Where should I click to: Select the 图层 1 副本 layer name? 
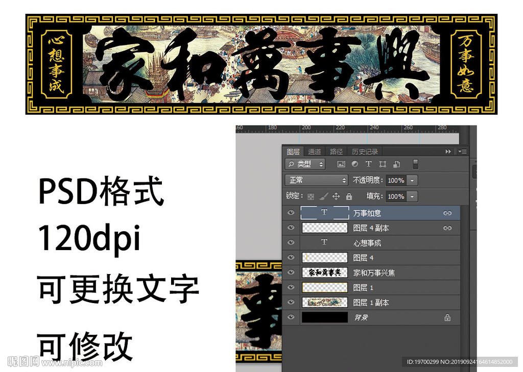(371, 302)
